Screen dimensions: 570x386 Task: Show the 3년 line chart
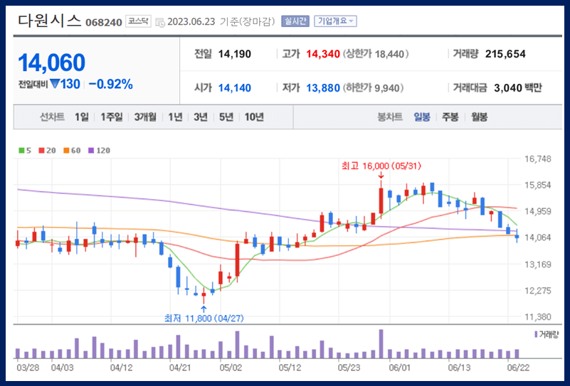click(200, 117)
